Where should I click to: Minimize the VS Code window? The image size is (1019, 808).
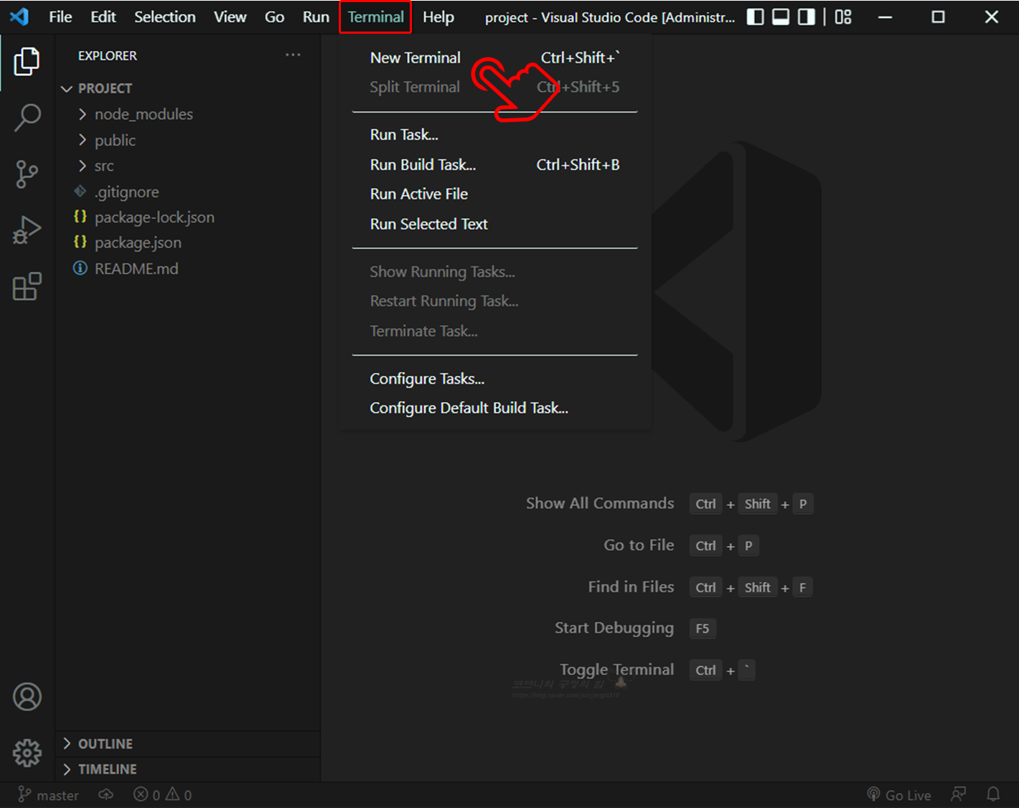click(886, 17)
